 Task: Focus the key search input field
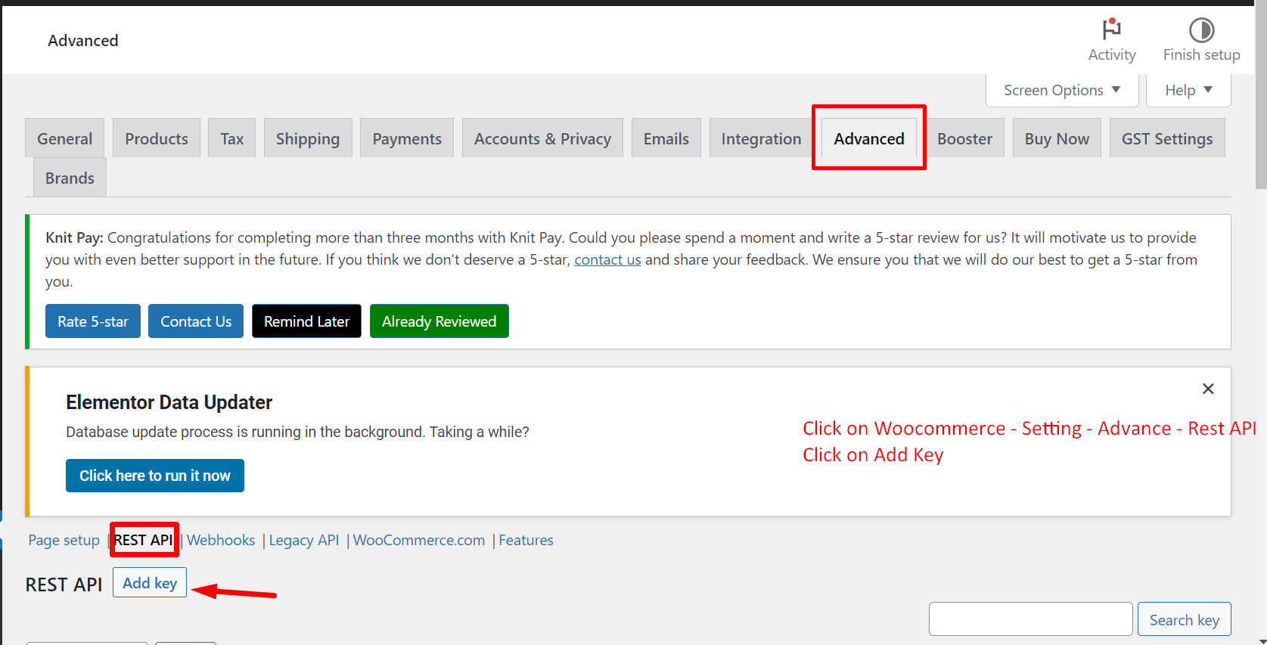click(1030, 619)
